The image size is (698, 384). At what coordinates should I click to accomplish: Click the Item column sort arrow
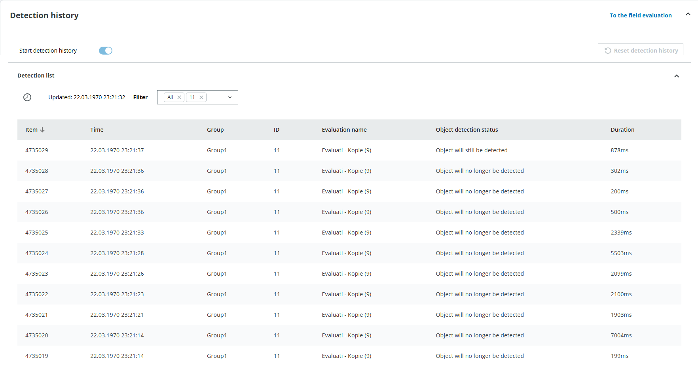pyautogui.click(x=42, y=130)
